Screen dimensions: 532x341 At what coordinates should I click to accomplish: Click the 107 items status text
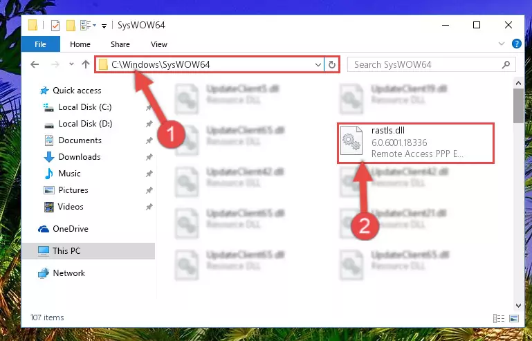(x=47, y=317)
